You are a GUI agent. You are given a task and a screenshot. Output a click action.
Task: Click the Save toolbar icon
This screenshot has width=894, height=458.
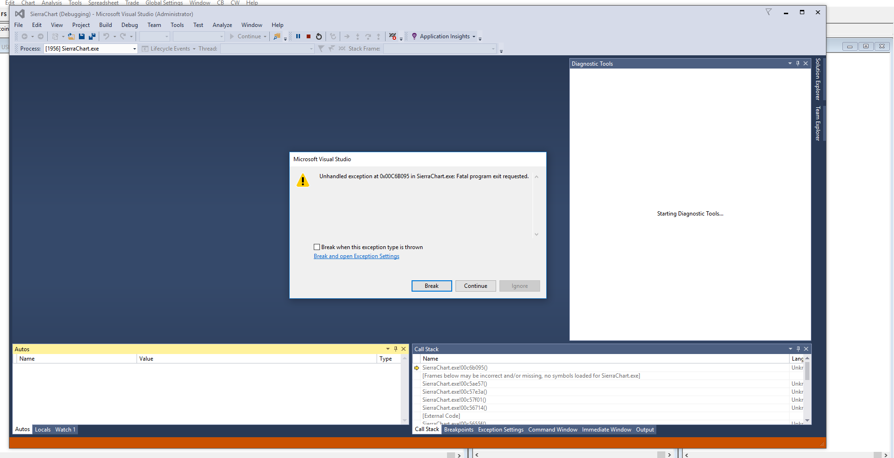(x=82, y=36)
